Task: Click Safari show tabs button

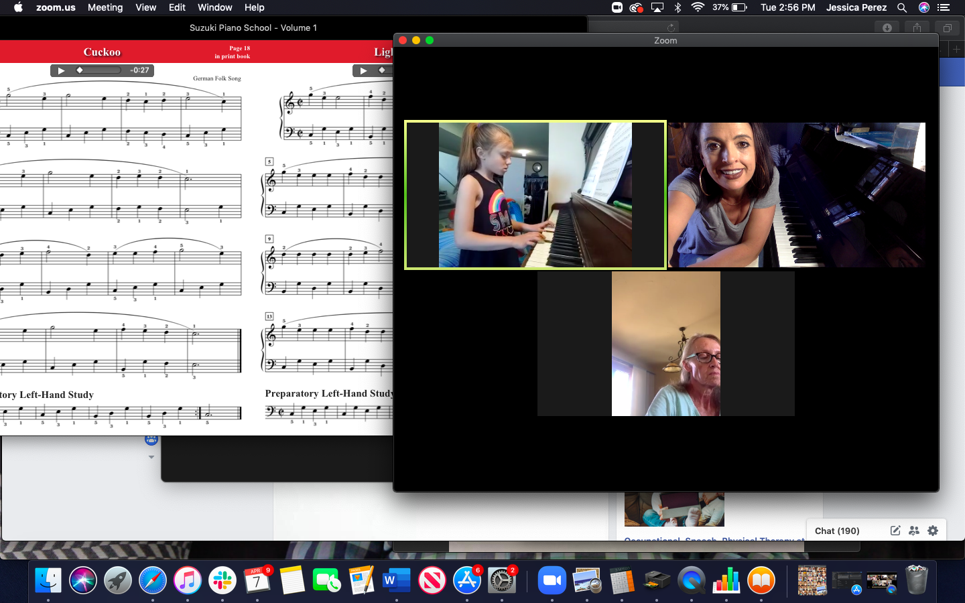Action: pos(947,27)
